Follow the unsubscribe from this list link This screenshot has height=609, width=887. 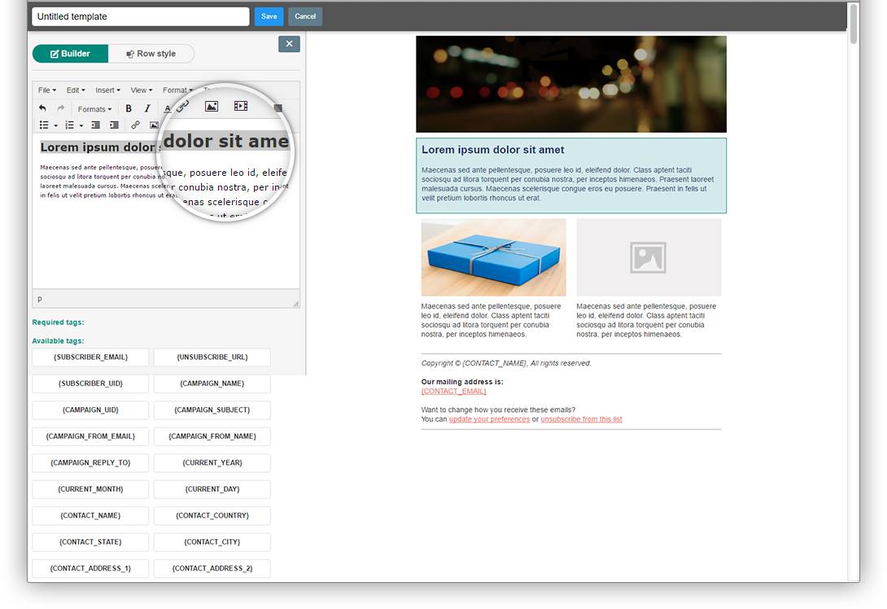[581, 419]
